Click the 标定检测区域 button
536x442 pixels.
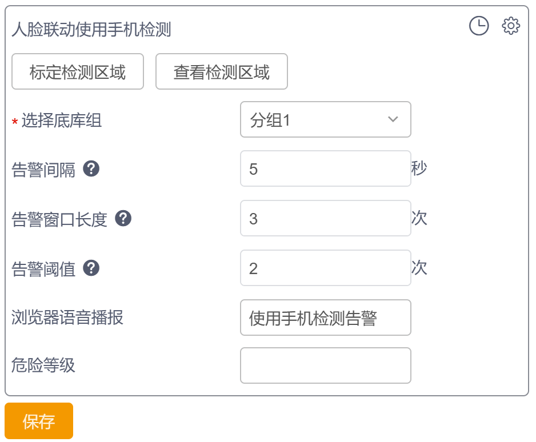(78, 71)
